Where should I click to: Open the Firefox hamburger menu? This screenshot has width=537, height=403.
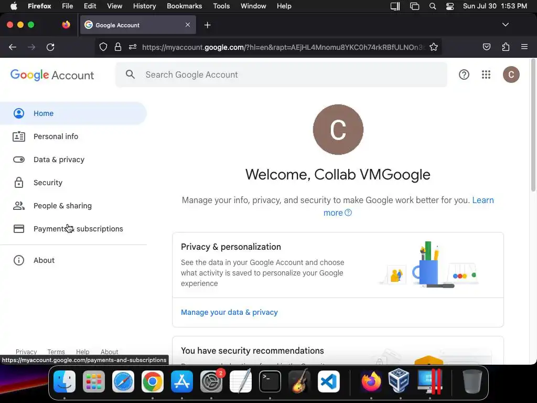tap(524, 47)
